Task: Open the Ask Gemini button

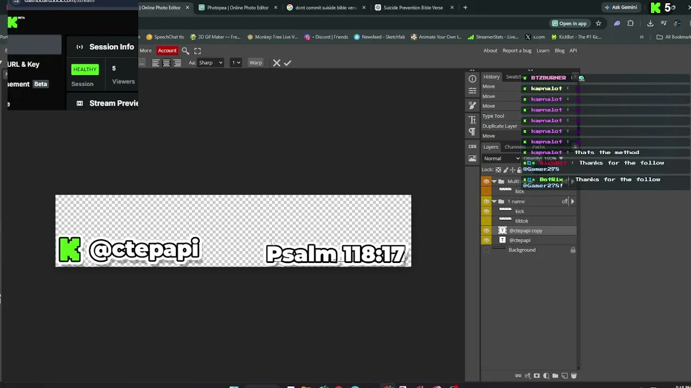Action: (x=621, y=8)
